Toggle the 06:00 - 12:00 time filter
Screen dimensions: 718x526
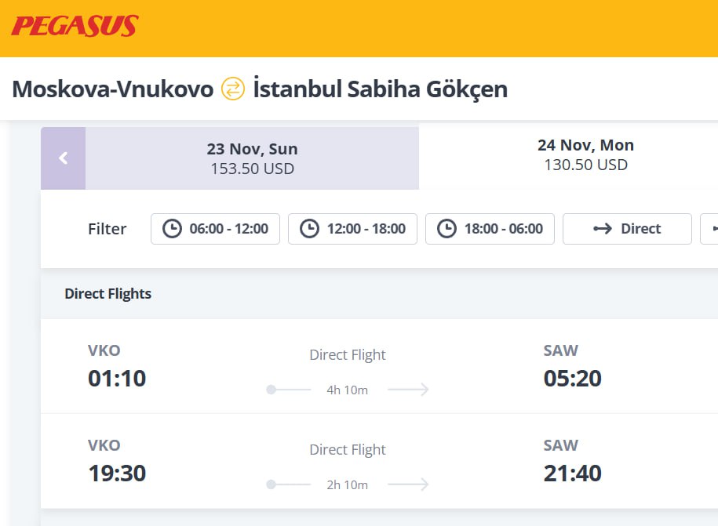(215, 229)
